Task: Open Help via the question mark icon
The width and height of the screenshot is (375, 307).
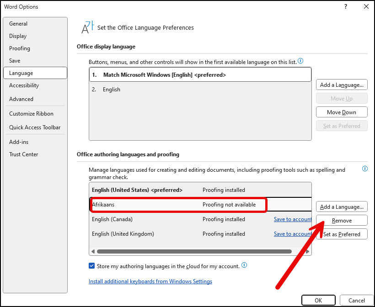Action: (346, 6)
